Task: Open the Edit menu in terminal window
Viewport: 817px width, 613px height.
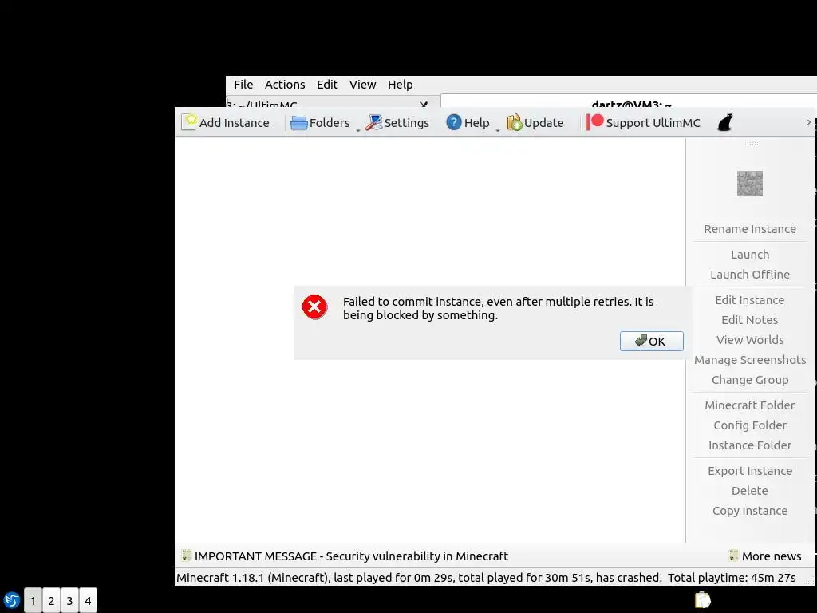Action: click(327, 85)
